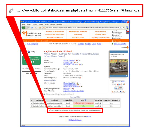Open Pokročilé vyhledávání
The width and height of the screenshot is (150, 127).
click(x=55, y=38)
